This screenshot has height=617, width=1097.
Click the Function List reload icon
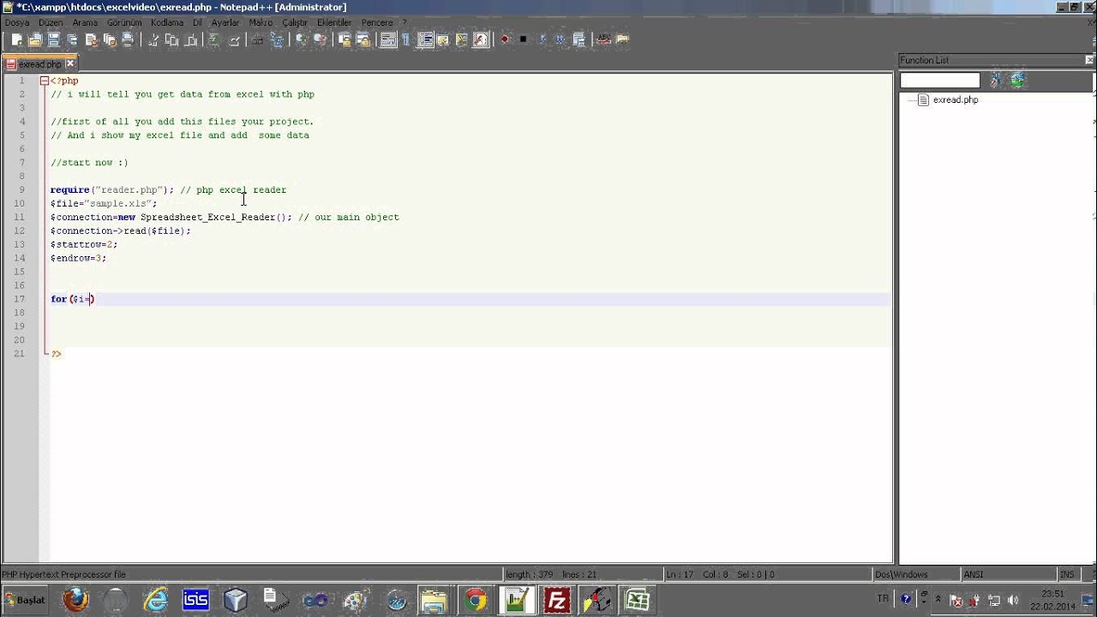1017,80
